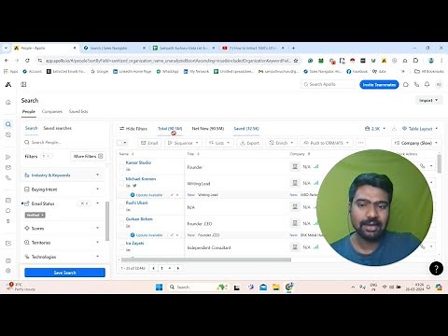
Task: Click the Email action button
Action: coord(149,143)
